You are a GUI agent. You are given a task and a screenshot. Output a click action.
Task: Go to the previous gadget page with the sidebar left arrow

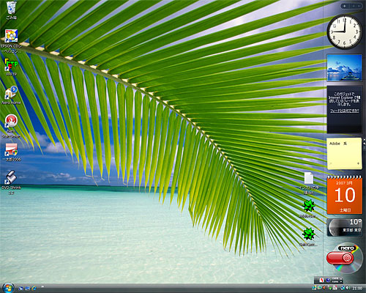353,6
